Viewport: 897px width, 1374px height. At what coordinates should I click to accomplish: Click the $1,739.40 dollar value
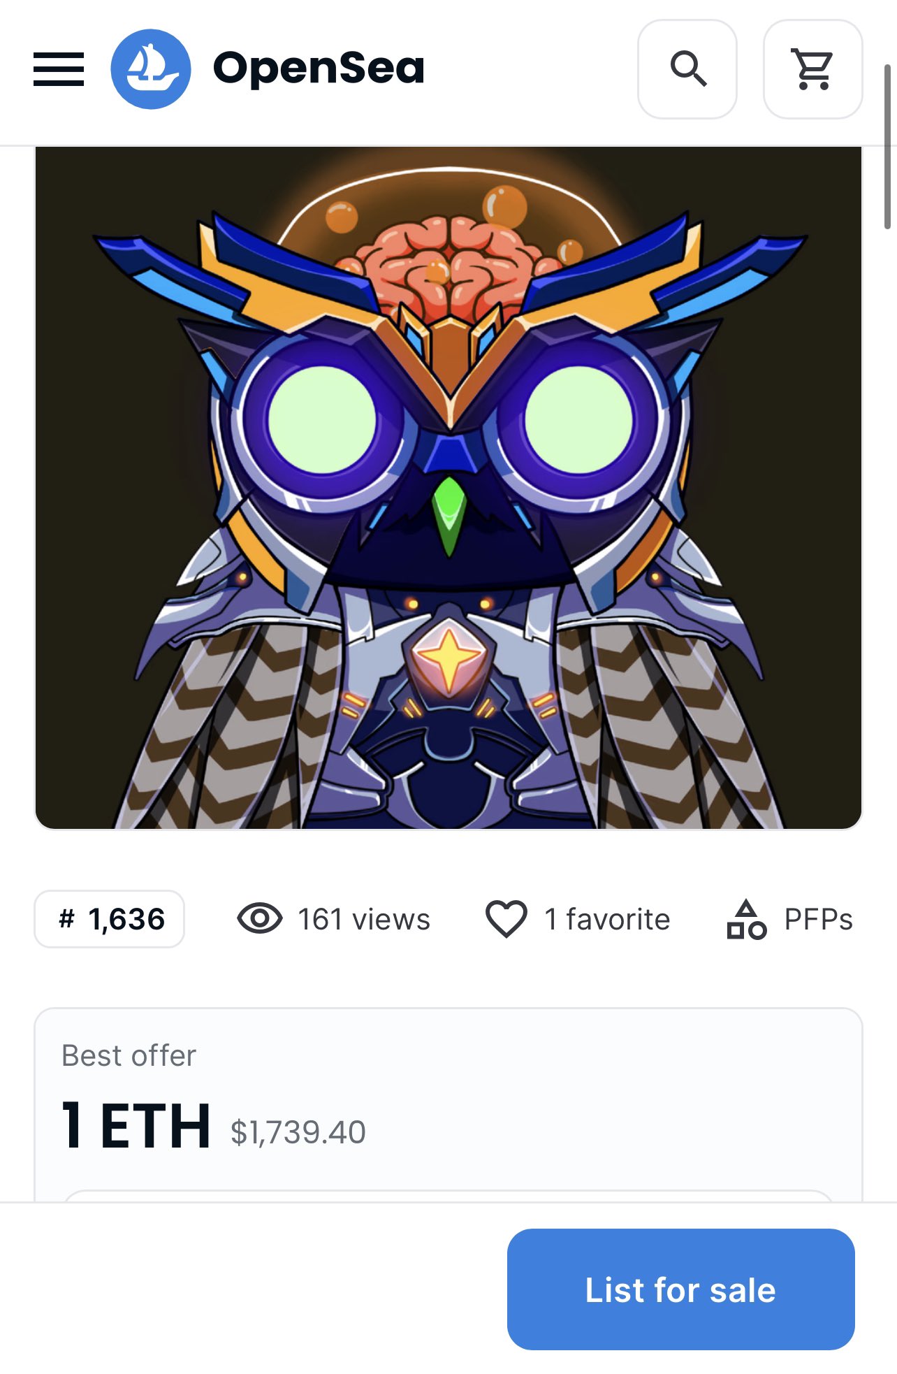click(x=298, y=1132)
